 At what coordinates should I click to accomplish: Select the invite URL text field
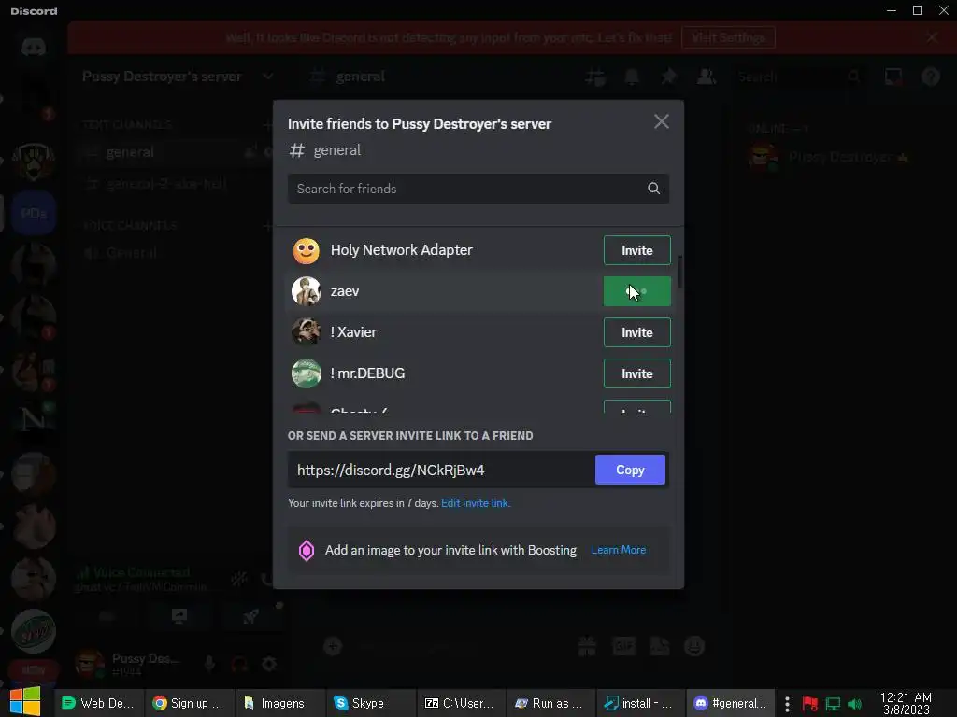click(441, 470)
